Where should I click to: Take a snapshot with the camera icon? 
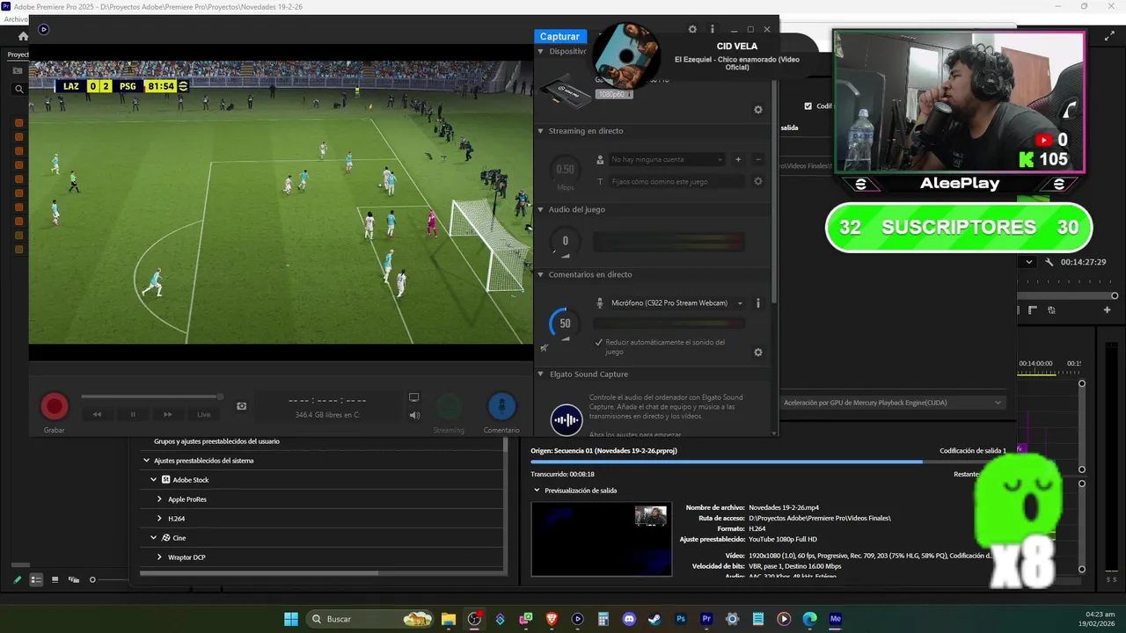[242, 406]
